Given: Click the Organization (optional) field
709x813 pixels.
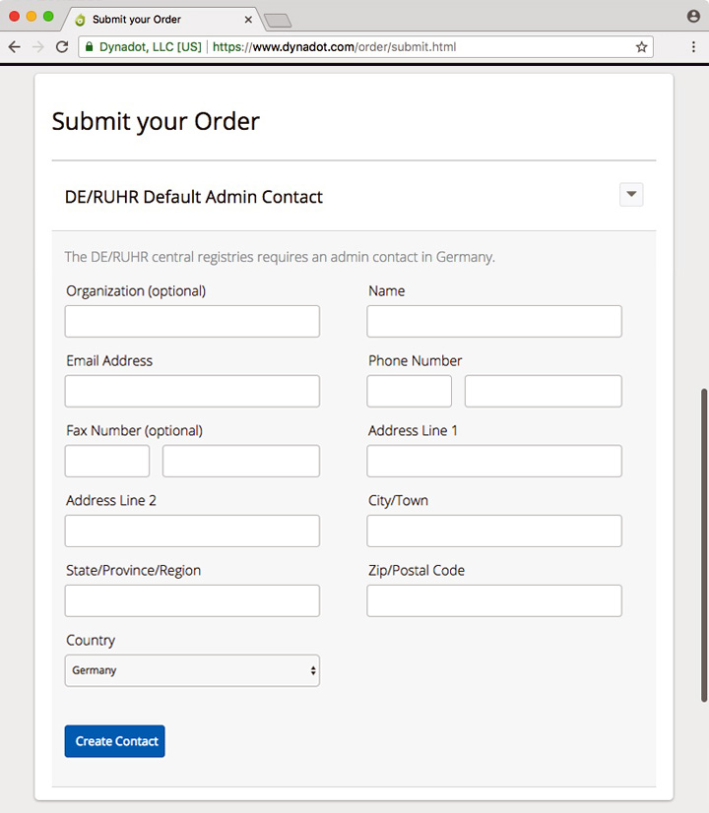Looking at the screenshot, I should (192, 321).
